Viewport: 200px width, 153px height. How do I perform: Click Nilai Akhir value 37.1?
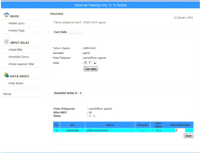(159, 130)
